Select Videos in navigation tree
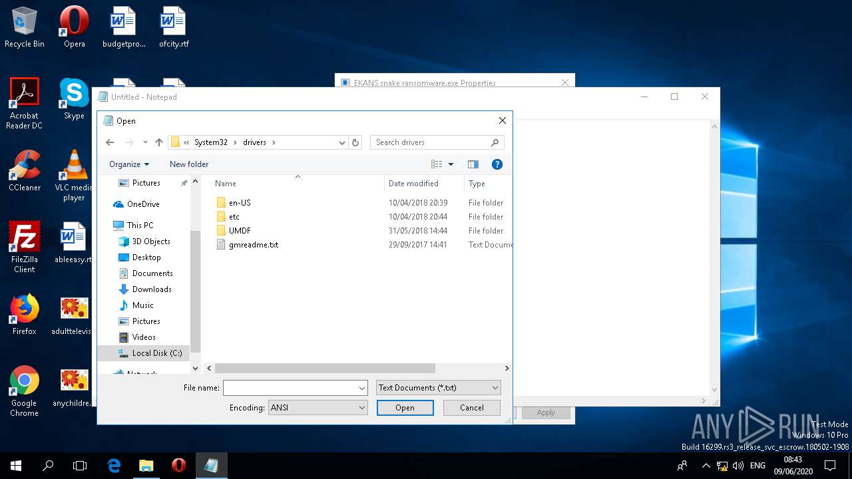Image resolution: width=852 pixels, height=479 pixels. [x=144, y=337]
